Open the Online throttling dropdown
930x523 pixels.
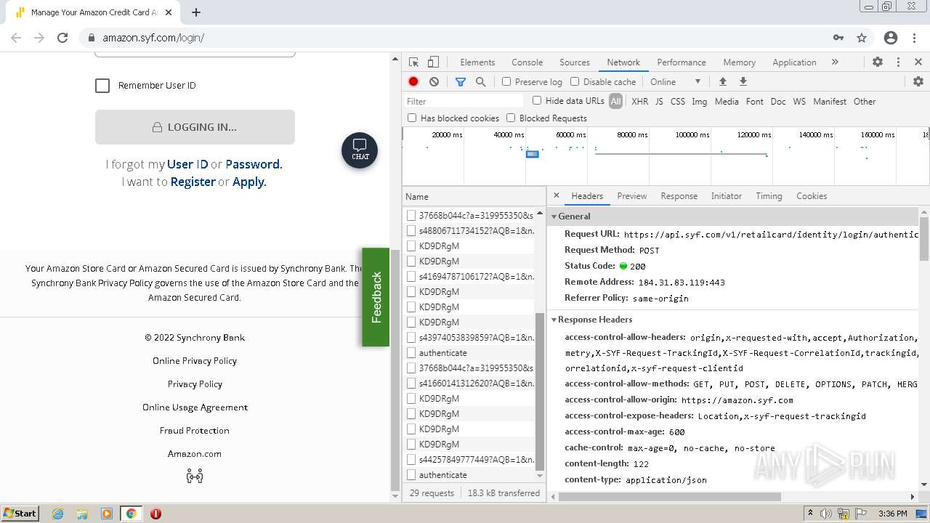676,82
